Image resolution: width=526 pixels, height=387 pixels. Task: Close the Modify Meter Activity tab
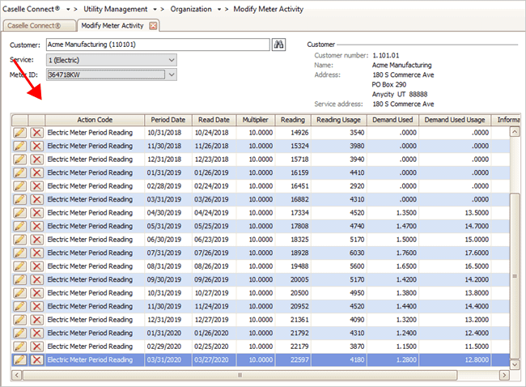[x=154, y=26]
